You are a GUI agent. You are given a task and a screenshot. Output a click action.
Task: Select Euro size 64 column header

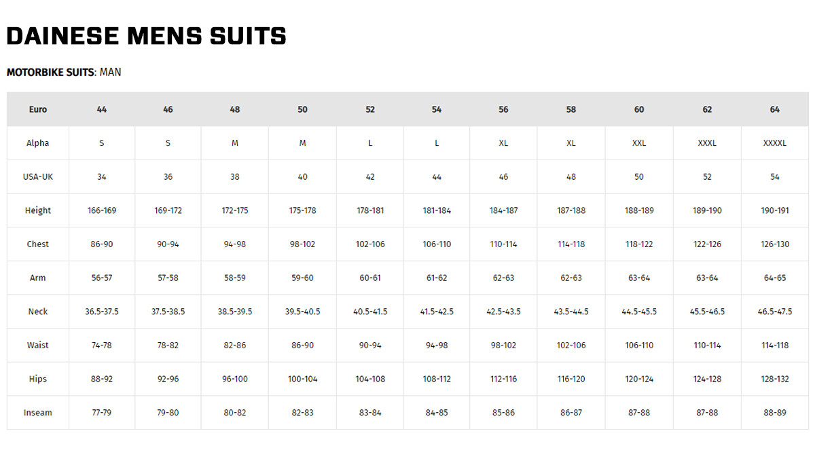point(775,109)
